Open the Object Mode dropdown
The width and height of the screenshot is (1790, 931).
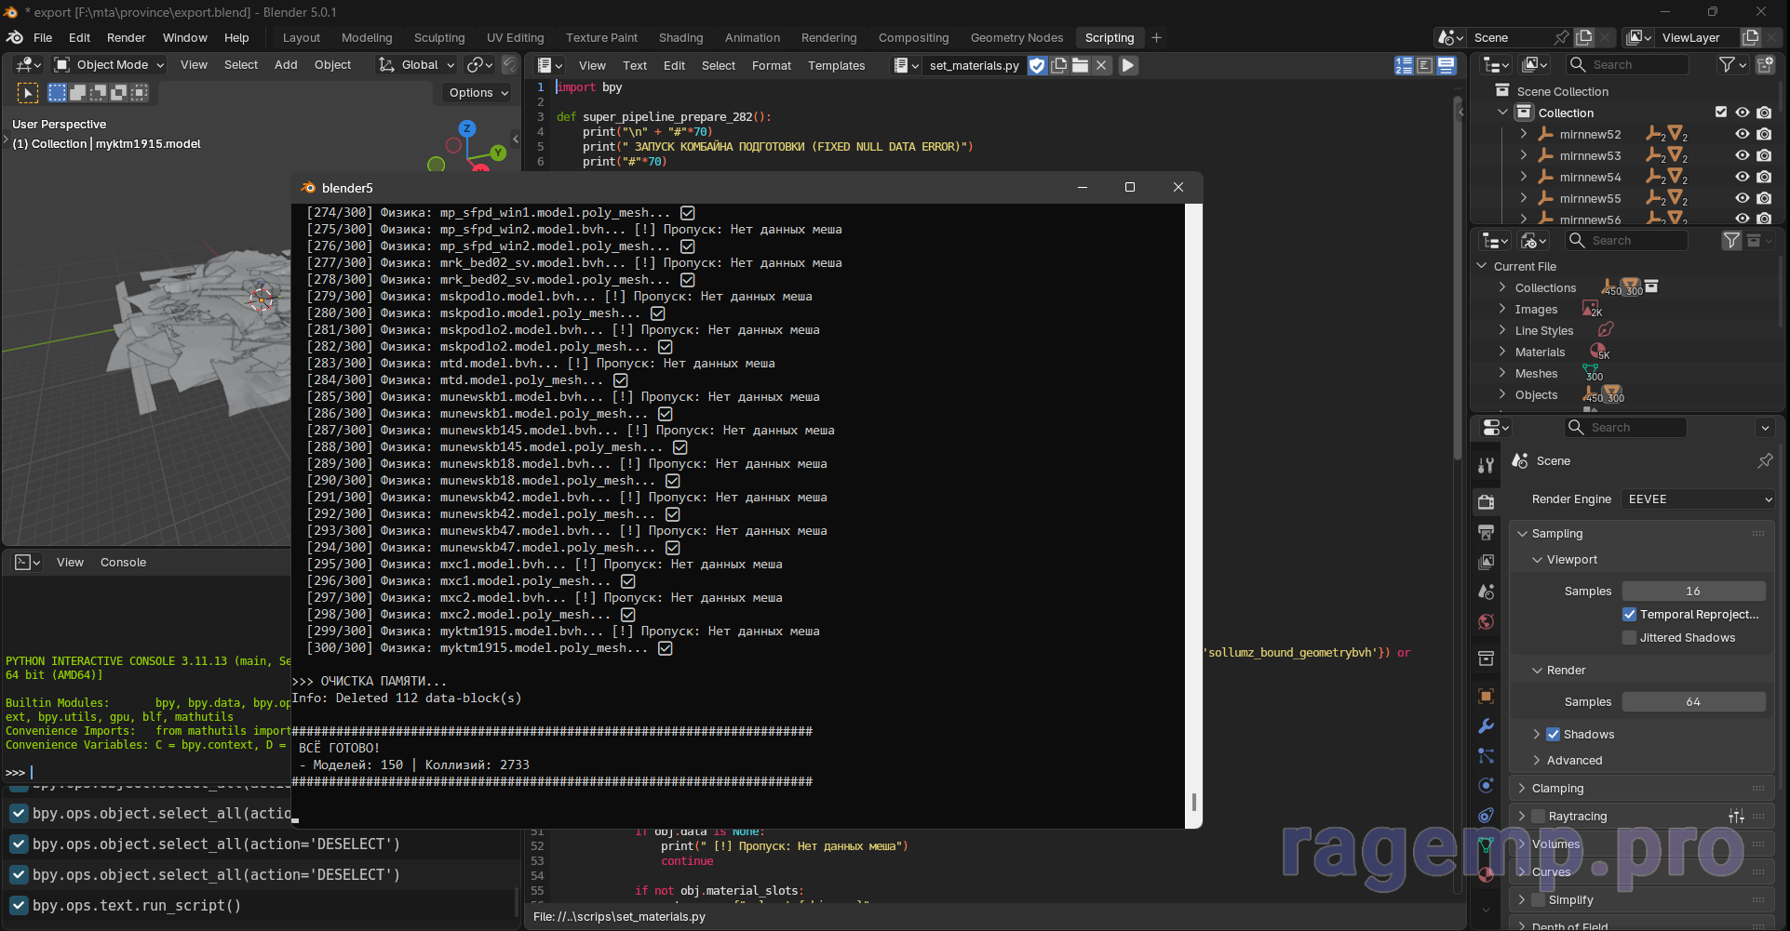110,65
